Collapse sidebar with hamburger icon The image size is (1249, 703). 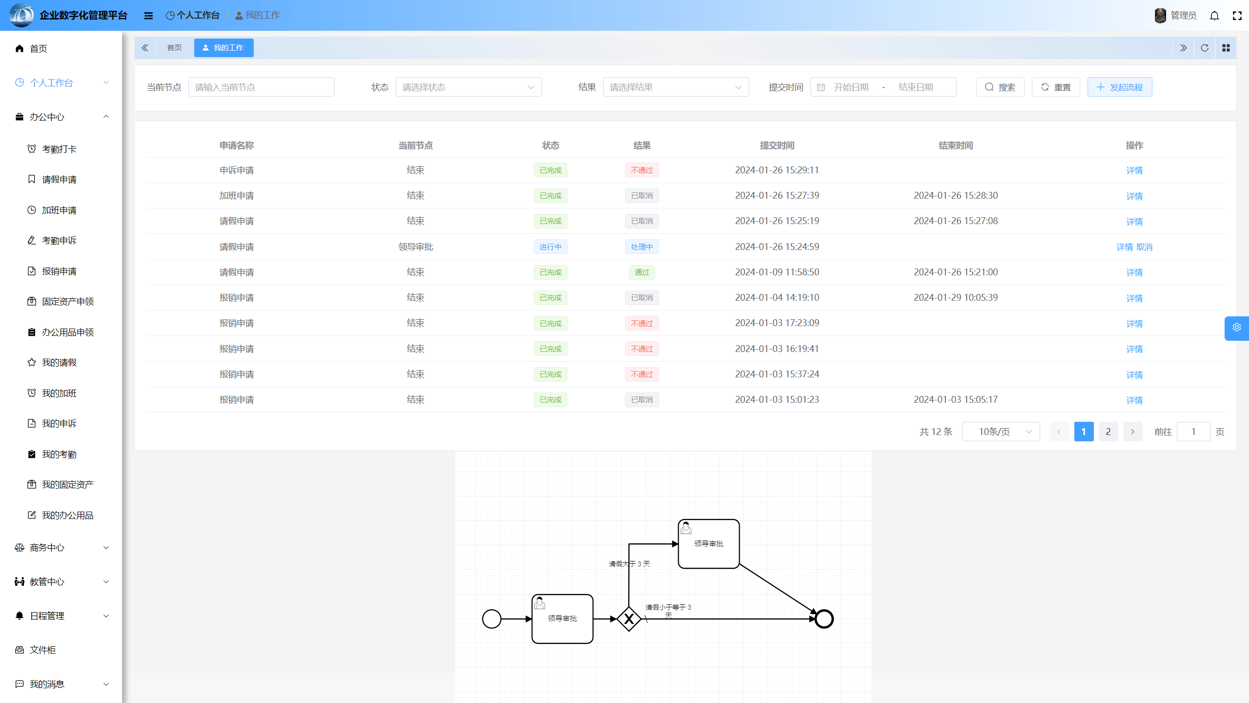[148, 16]
